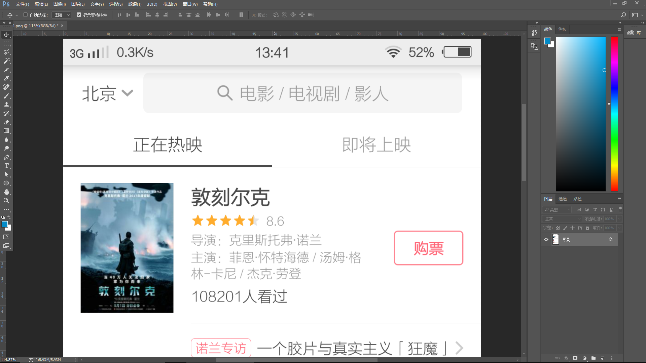This screenshot has height=363, width=646.
Task: Select the Clone Stamp tool
Action: pos(6,105)
